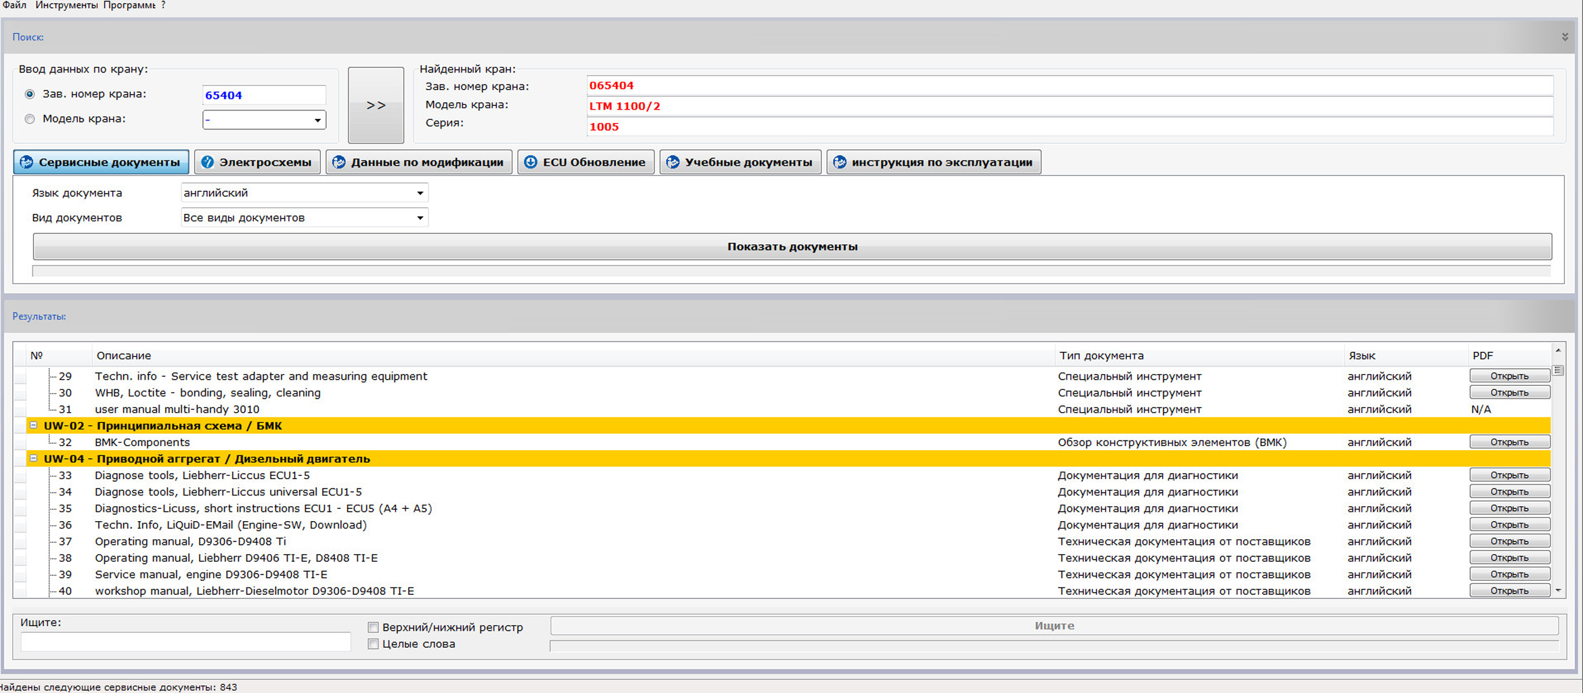This screenshot has width=1583, height=693.
Task: Click the Данные по модификации tab icon
Action: [x=339, y=162]
